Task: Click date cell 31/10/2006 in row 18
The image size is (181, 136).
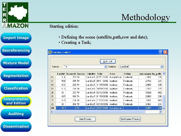Action: 103,85
